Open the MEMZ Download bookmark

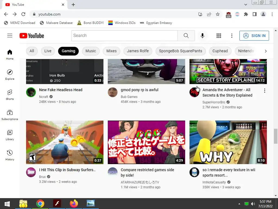tap(20, 23)
